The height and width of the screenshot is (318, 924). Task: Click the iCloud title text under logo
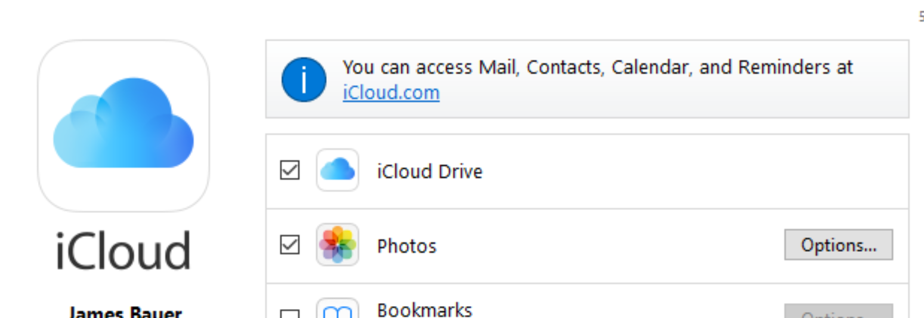tap(123, 251)
